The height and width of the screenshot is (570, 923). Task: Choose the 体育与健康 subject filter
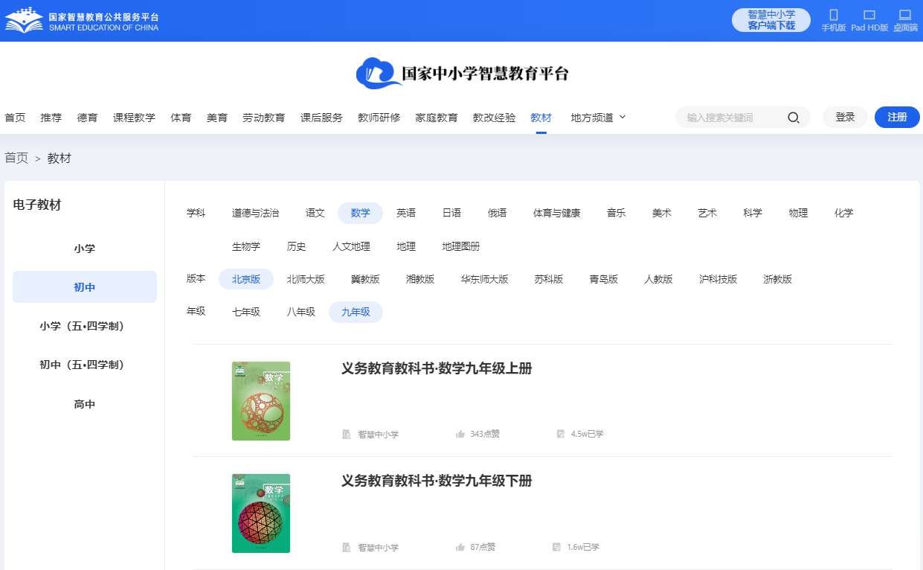point(556,213)
